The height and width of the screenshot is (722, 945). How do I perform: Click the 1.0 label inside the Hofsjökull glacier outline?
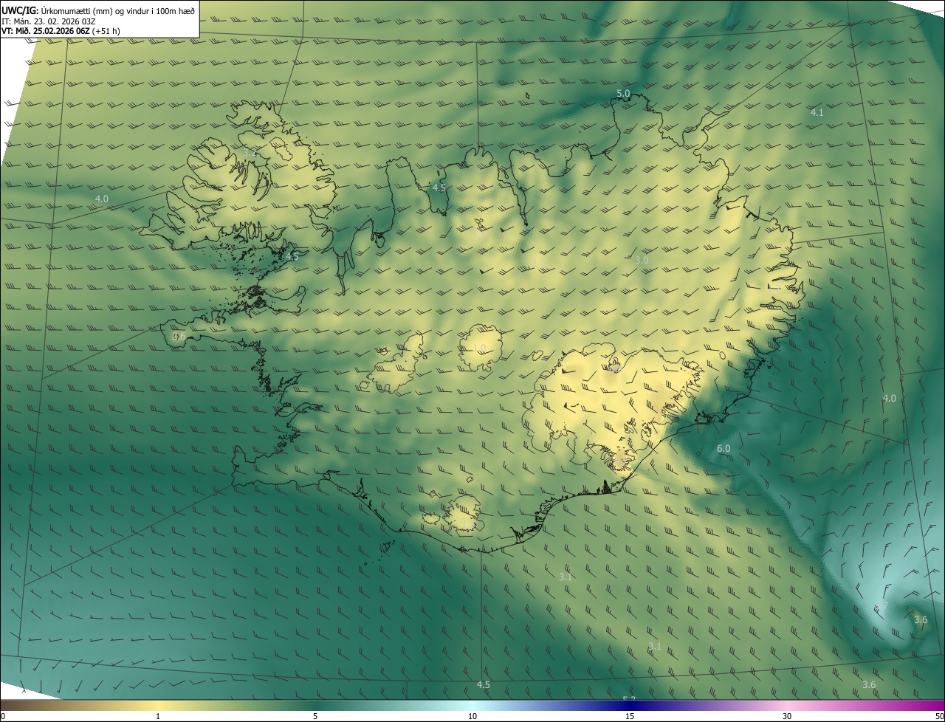tap(479, 348)
